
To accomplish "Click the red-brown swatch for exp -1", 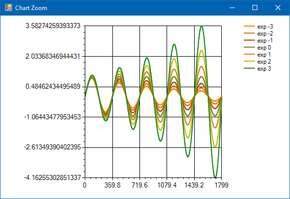I will click(249, 40).
